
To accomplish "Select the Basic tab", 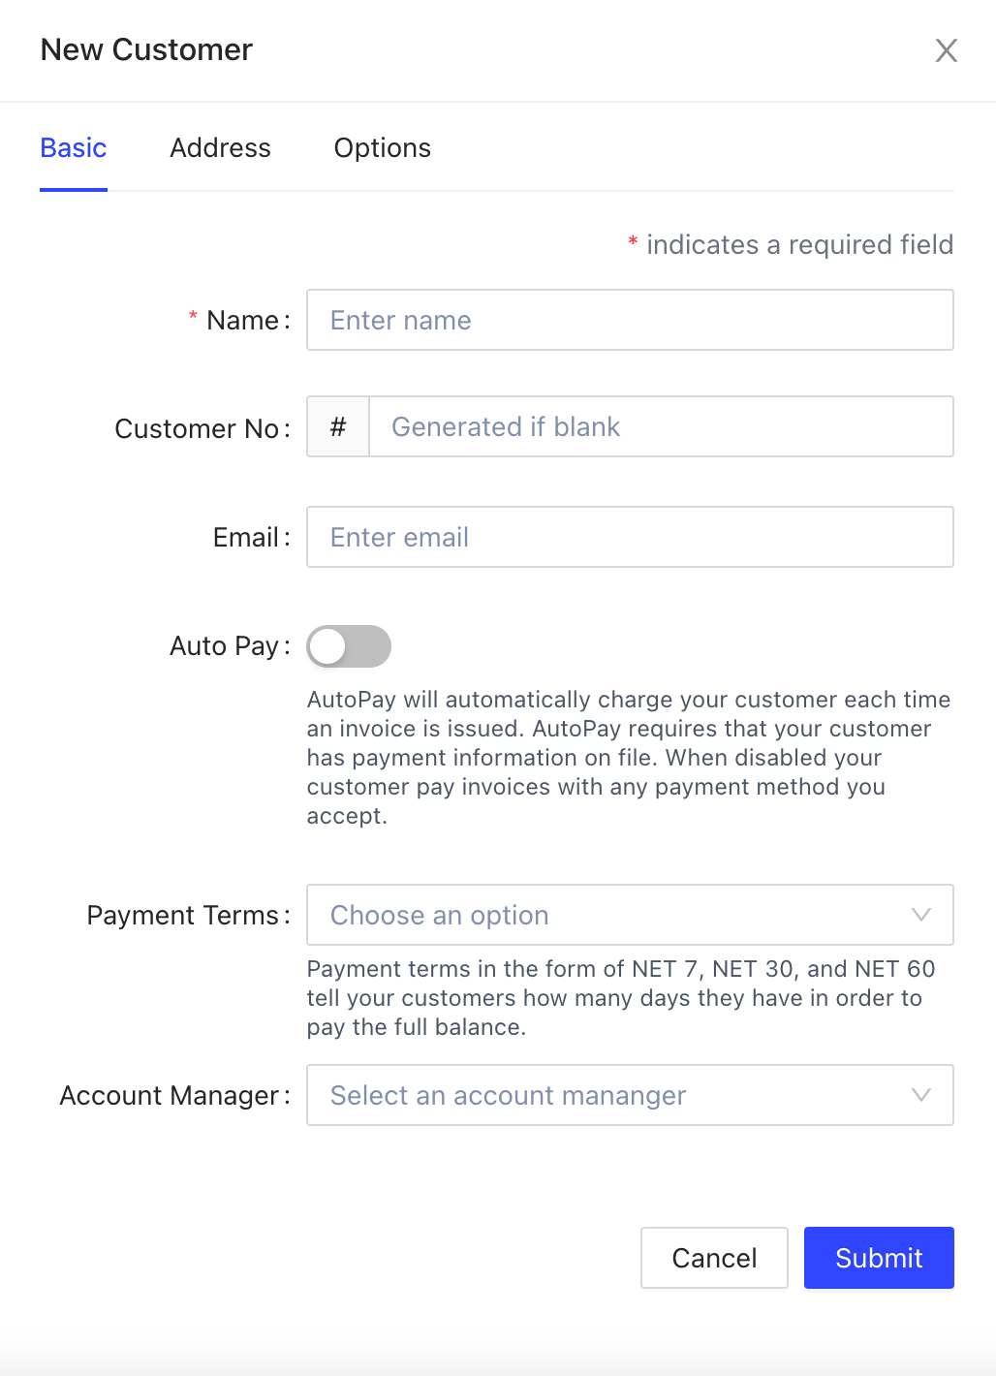I will pos(74,148).
